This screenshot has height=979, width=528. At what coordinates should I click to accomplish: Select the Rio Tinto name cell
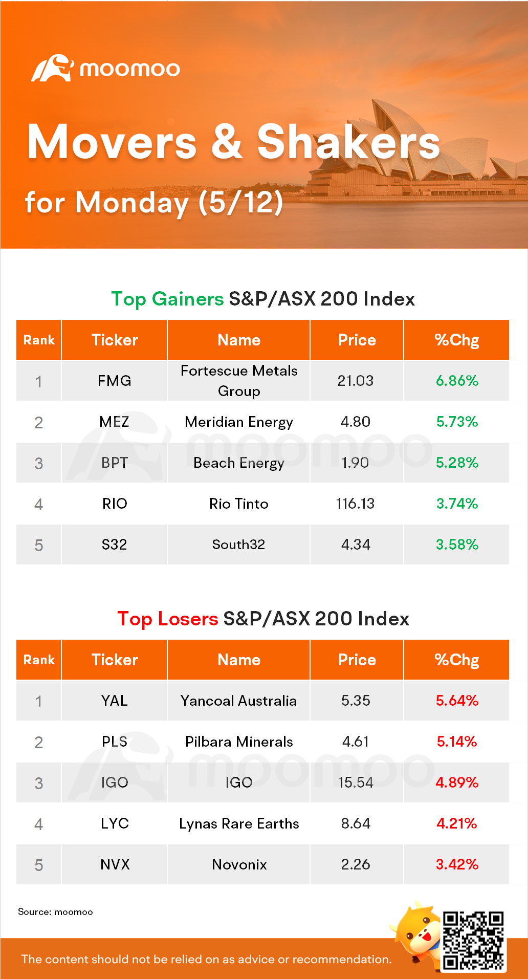click(x=239, y=504)
